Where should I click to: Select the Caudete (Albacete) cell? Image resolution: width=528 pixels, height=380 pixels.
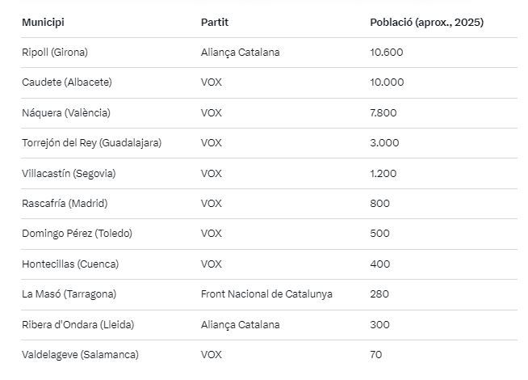click(x=67, y=82)
